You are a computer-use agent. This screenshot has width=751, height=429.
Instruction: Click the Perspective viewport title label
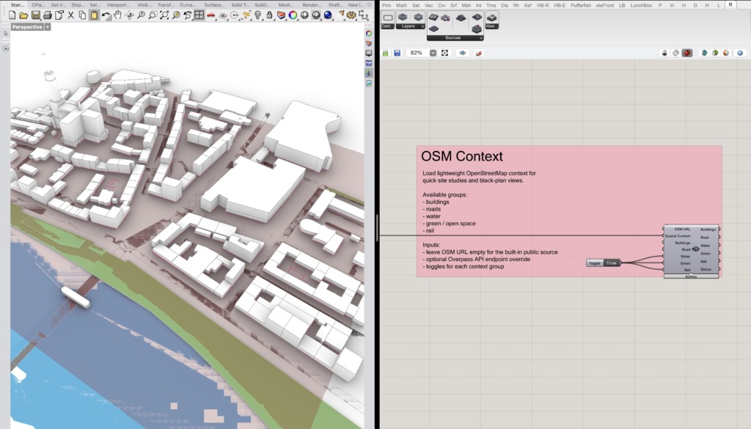tap(27, 27)
